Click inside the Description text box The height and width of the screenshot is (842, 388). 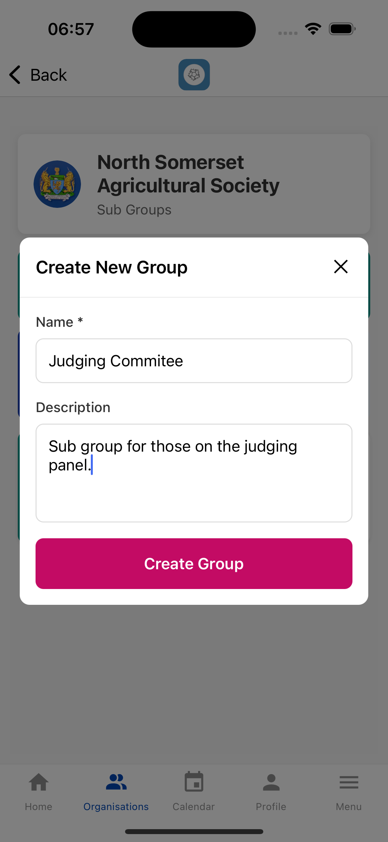(194, 473)
